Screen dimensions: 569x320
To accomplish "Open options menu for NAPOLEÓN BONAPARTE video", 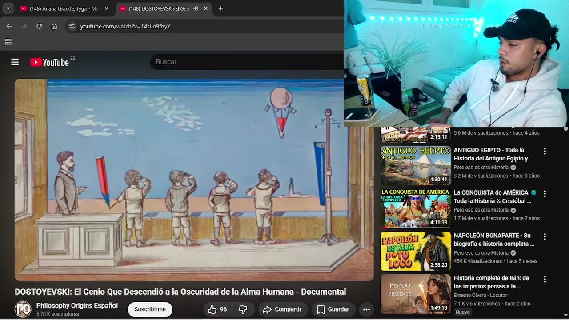I will (545, 236).
